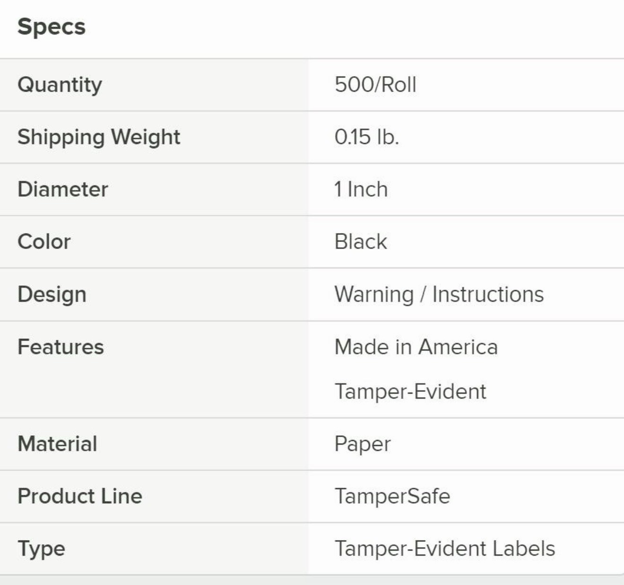Select the Warning / Instructions design value
Viewport: 624px width, 585px height.
point(439,294)
